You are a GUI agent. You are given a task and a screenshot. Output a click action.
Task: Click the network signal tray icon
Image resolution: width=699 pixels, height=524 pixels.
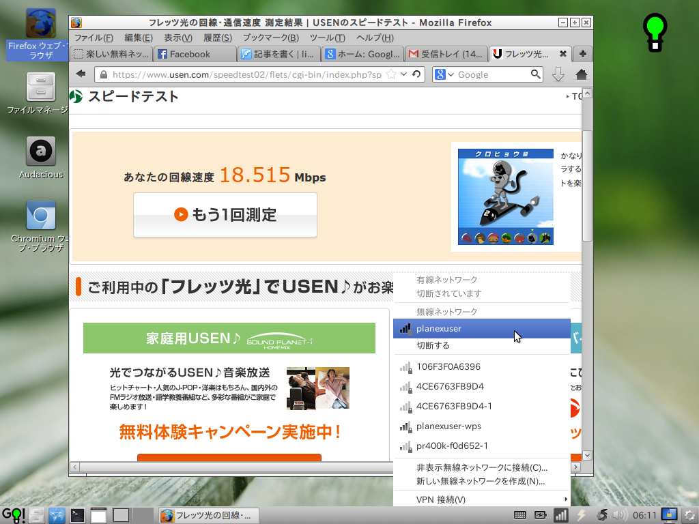coord(560,516)
